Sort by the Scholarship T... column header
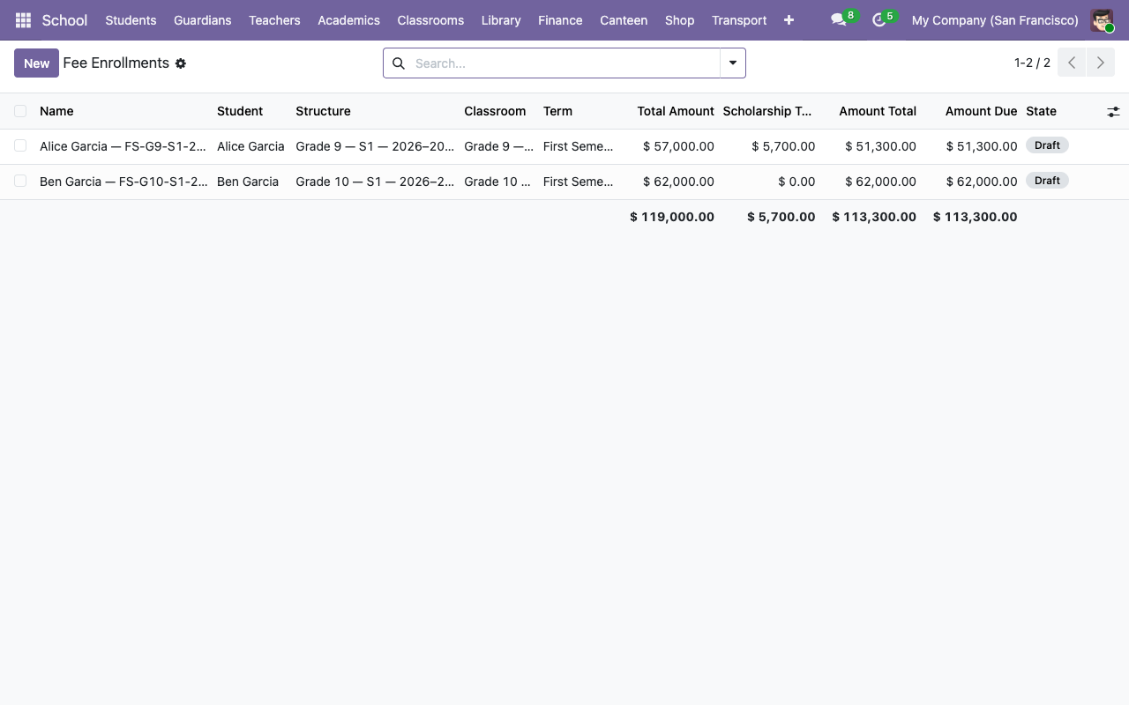The width and height of the screenshot is (1129, 705). click(769, 111)
